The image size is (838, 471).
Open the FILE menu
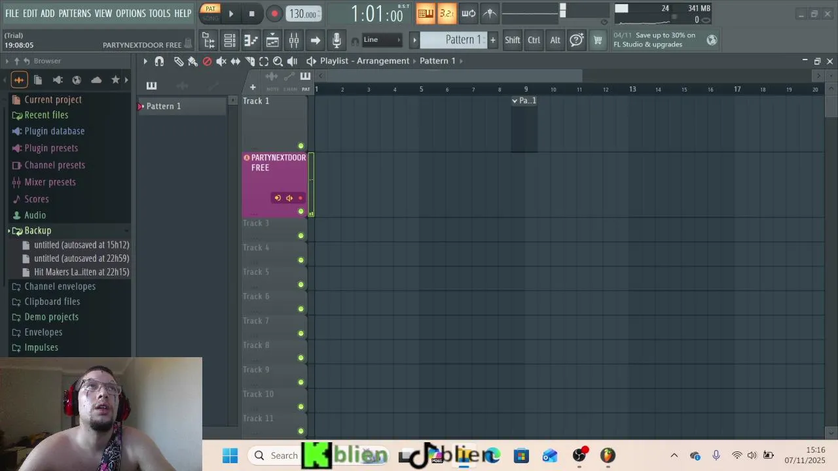coord(12,13)
